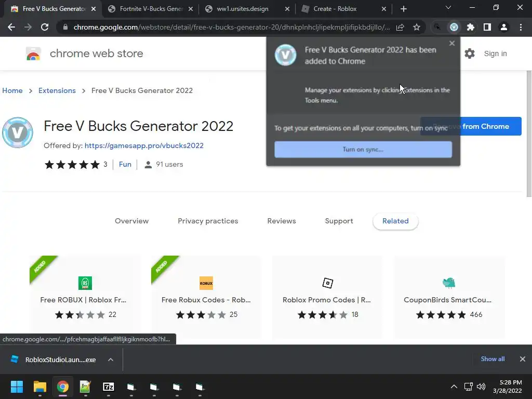Click the browser forward arrow
The height and width of the screenshot is (399, 532).
(28, 27)
